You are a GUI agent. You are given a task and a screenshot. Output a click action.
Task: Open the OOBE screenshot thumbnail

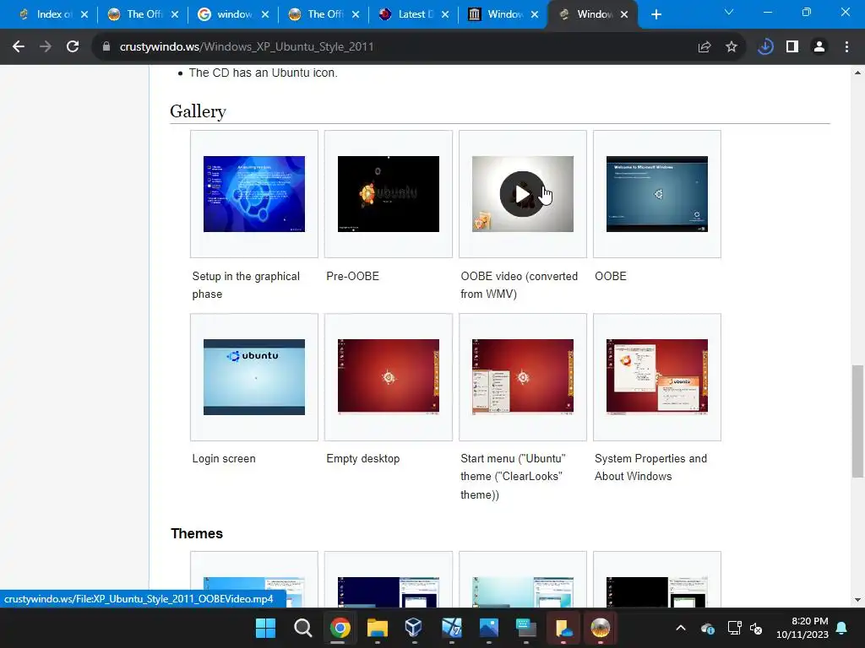(x=657, y=194)
